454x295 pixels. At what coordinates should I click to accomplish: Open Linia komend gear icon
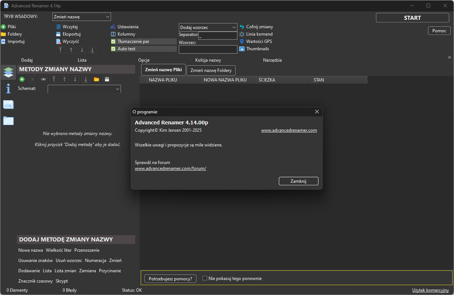click(242, 34)
